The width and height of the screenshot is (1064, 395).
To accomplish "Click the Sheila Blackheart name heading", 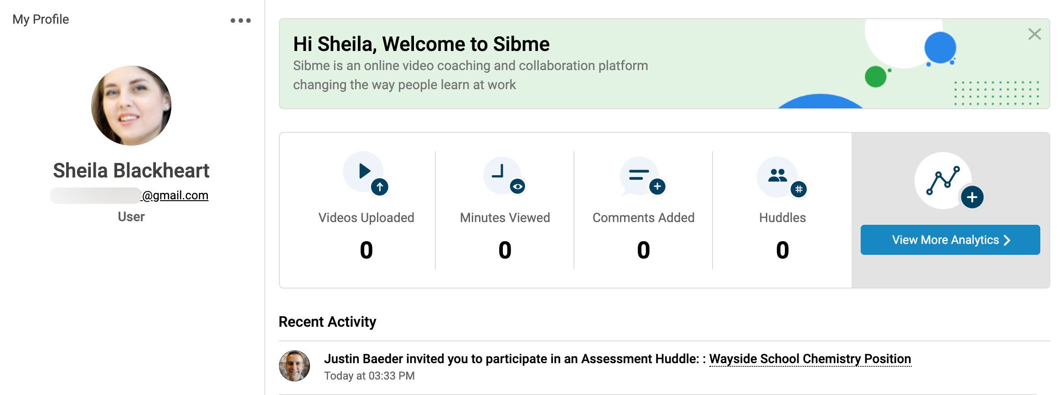I will coord(131,171).
